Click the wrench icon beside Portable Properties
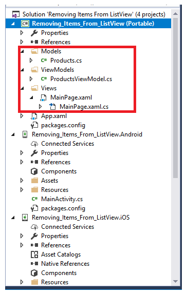 pos(34,33)
